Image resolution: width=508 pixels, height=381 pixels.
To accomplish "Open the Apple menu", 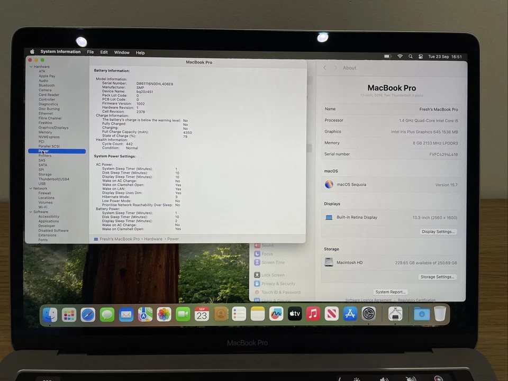I will [x=32, y=51].
